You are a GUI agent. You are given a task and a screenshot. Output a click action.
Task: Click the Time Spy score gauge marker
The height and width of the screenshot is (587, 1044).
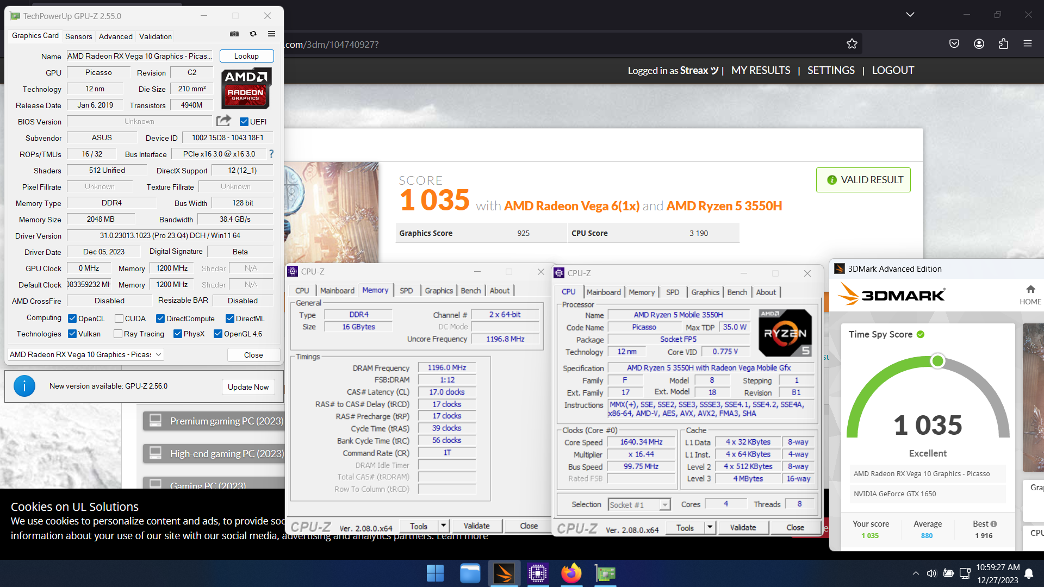937,361
